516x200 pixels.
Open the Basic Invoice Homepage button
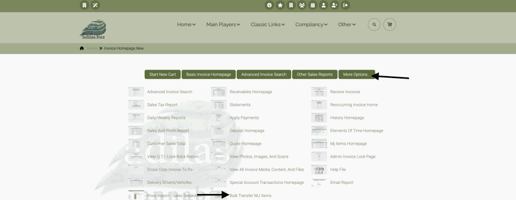209,75
